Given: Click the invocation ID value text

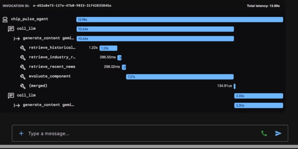Looking at the screenshot, I should [x=72, y=6].
